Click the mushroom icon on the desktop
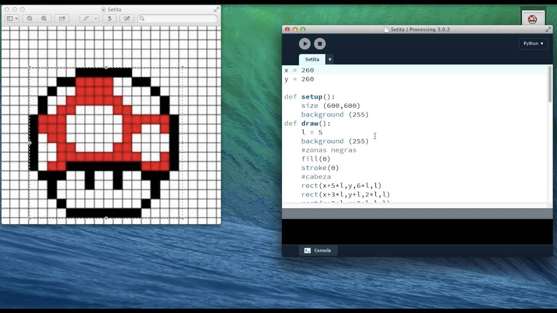 (x=533, y=19)
